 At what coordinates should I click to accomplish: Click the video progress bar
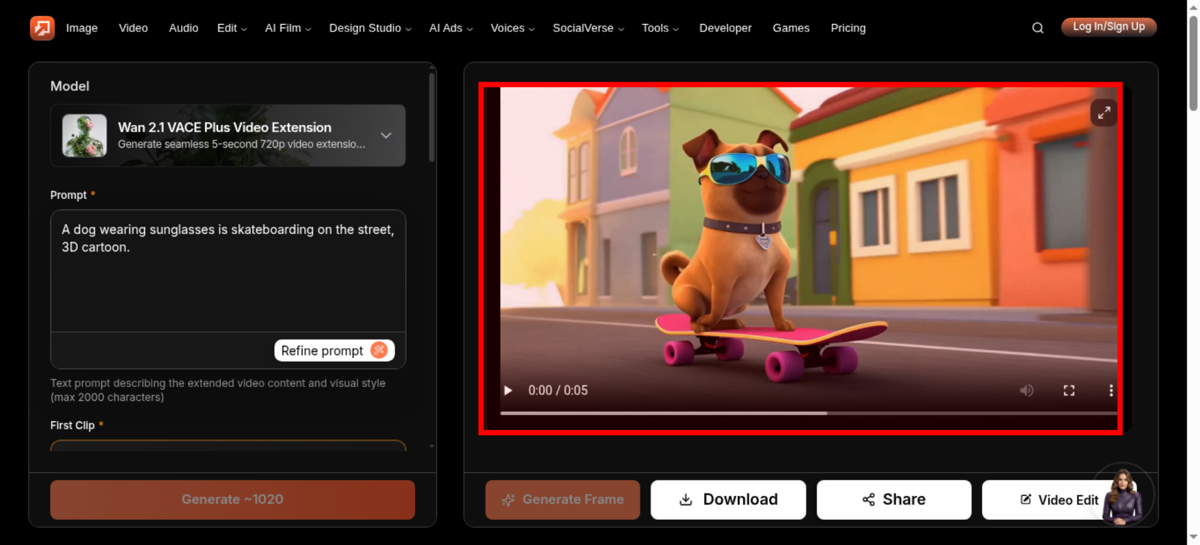808,413
